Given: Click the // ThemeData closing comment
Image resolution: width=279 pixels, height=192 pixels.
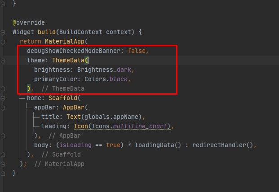Looking at the screenshot, I should 63,89.
